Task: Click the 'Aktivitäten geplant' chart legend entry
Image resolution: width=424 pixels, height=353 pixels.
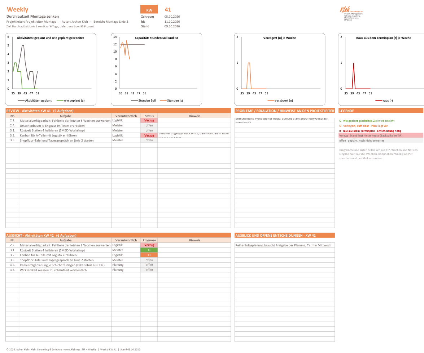Action: pos(35,100)
